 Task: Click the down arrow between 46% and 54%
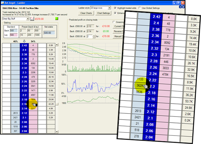click(x=24, y=41)
